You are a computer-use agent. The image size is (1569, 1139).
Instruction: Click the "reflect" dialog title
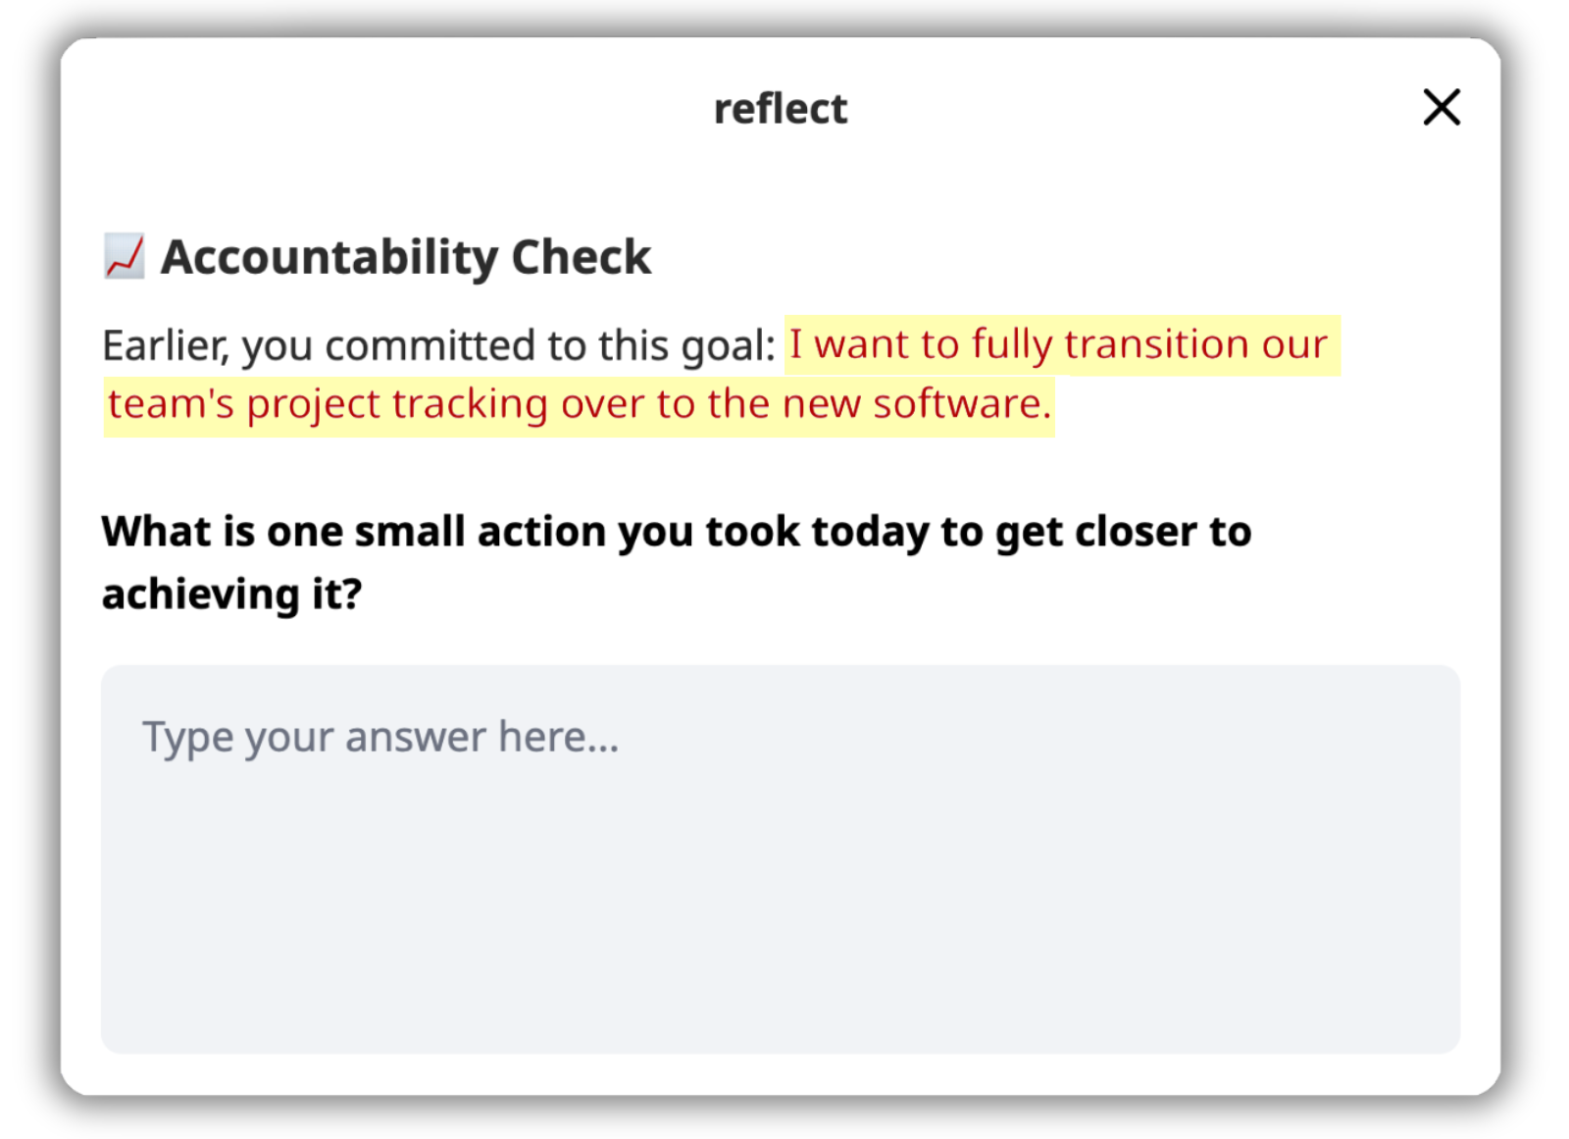781,108
